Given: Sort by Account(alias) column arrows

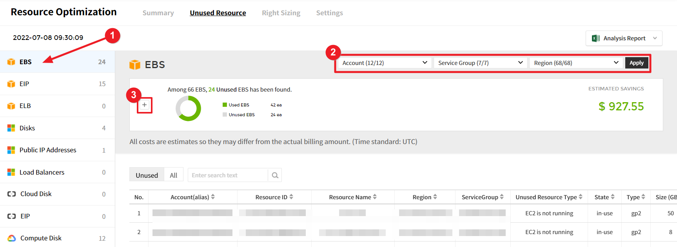Looking at the screenshot, I should tap(213, 197).
